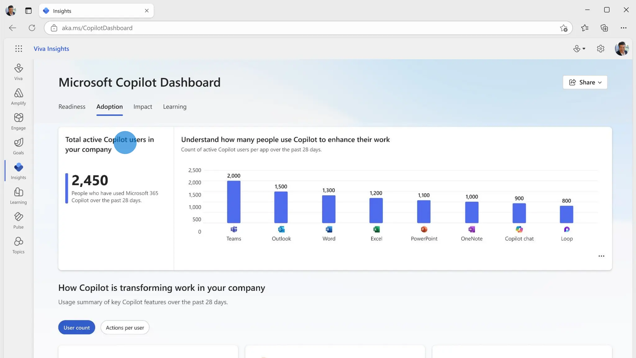Go to Goals in left sidebar

(x=18, y=146)
